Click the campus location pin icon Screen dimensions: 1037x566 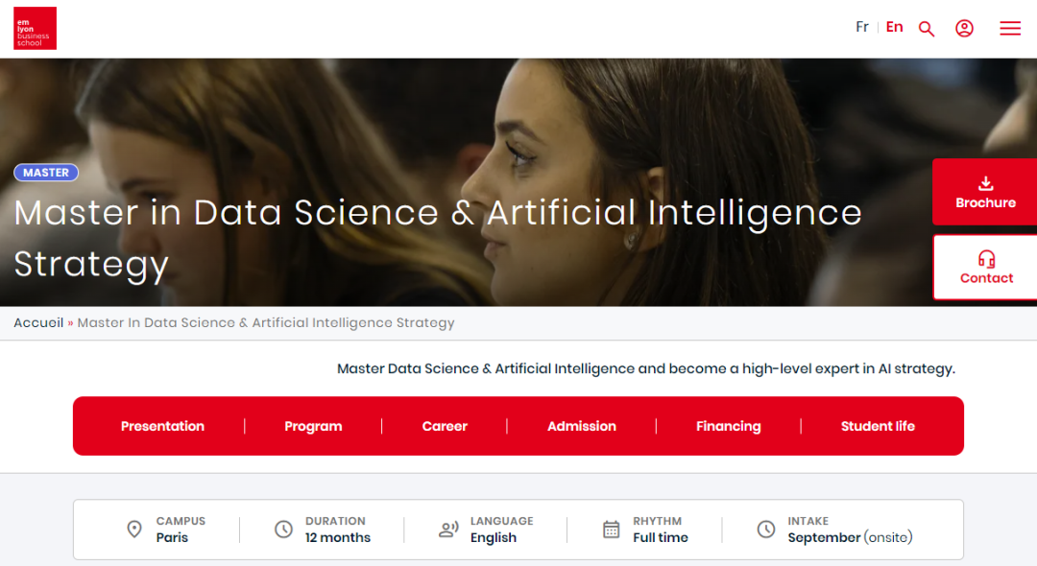pos(134,530)
